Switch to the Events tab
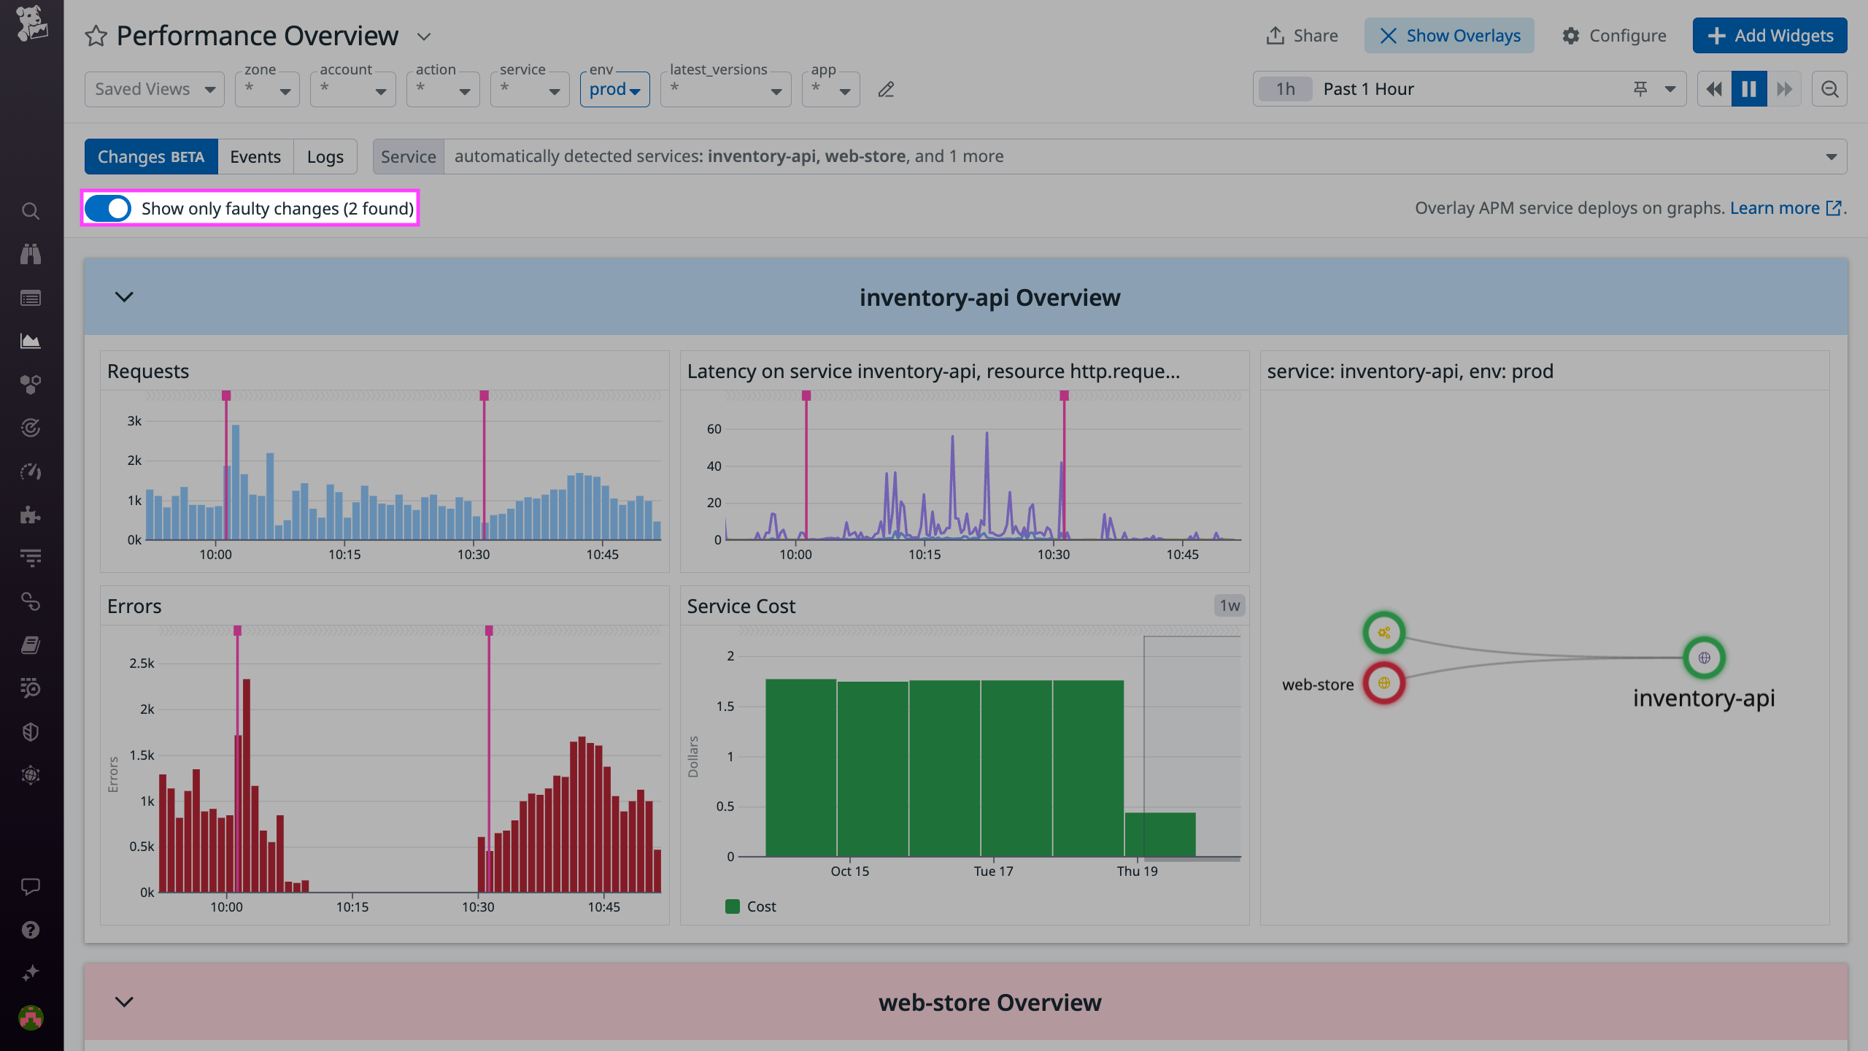The width and height of the screenshot is (1868, 1051). pos(255,156)
